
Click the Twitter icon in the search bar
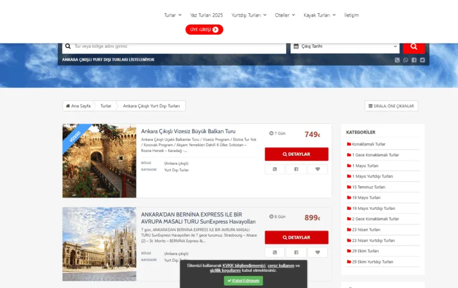click(x=422, y=60)
